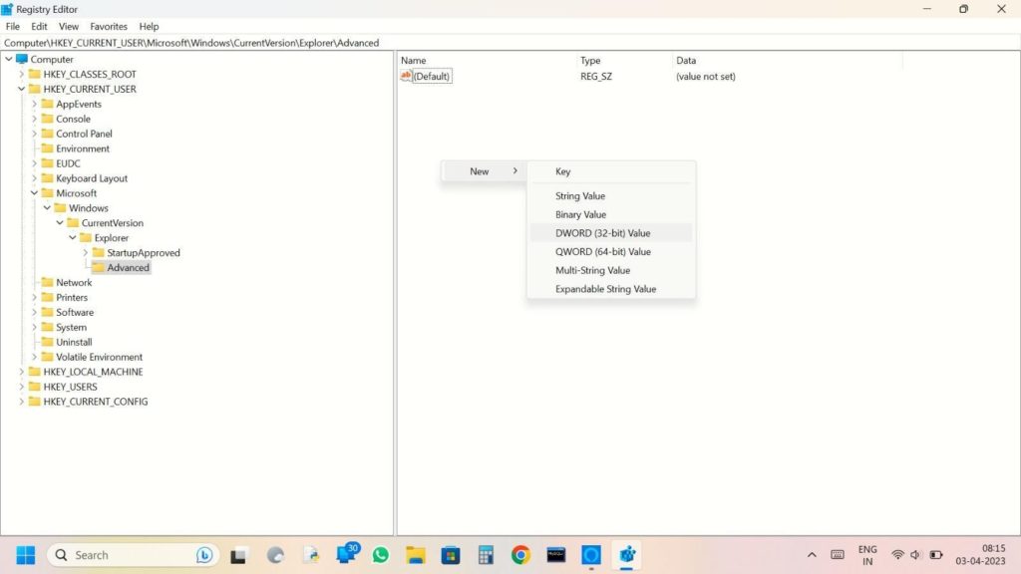This screenshot has height=574, width=1021.
Task: Open the Calculator app on taskbar
Action: [x=486, y=555]
